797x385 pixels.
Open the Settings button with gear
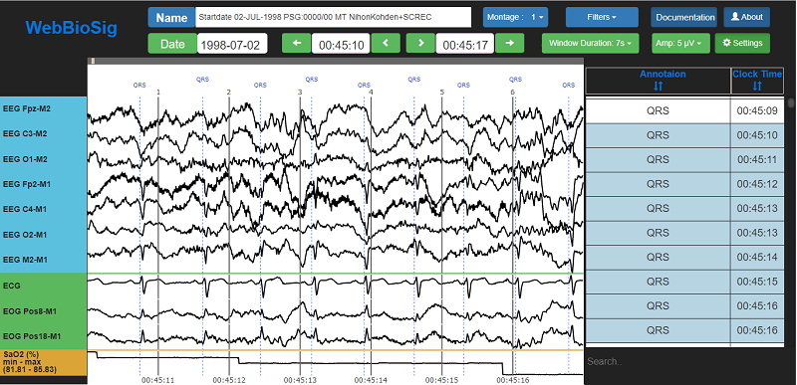coord(742,43)
